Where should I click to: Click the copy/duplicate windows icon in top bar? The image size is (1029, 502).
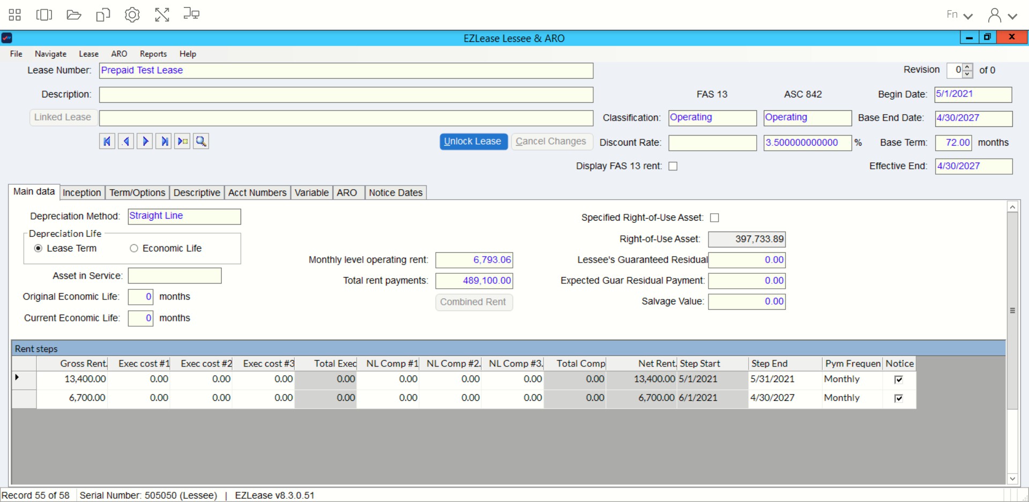103,14
